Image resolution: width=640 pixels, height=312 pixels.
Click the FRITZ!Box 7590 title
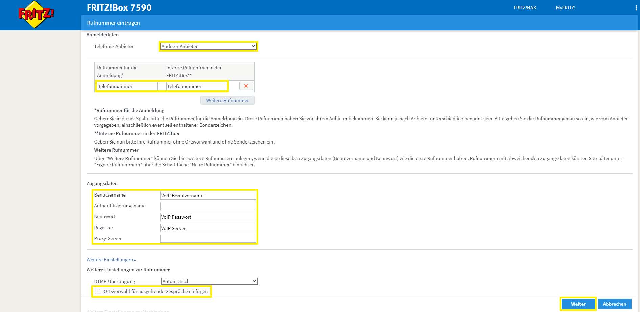point(119,8)
